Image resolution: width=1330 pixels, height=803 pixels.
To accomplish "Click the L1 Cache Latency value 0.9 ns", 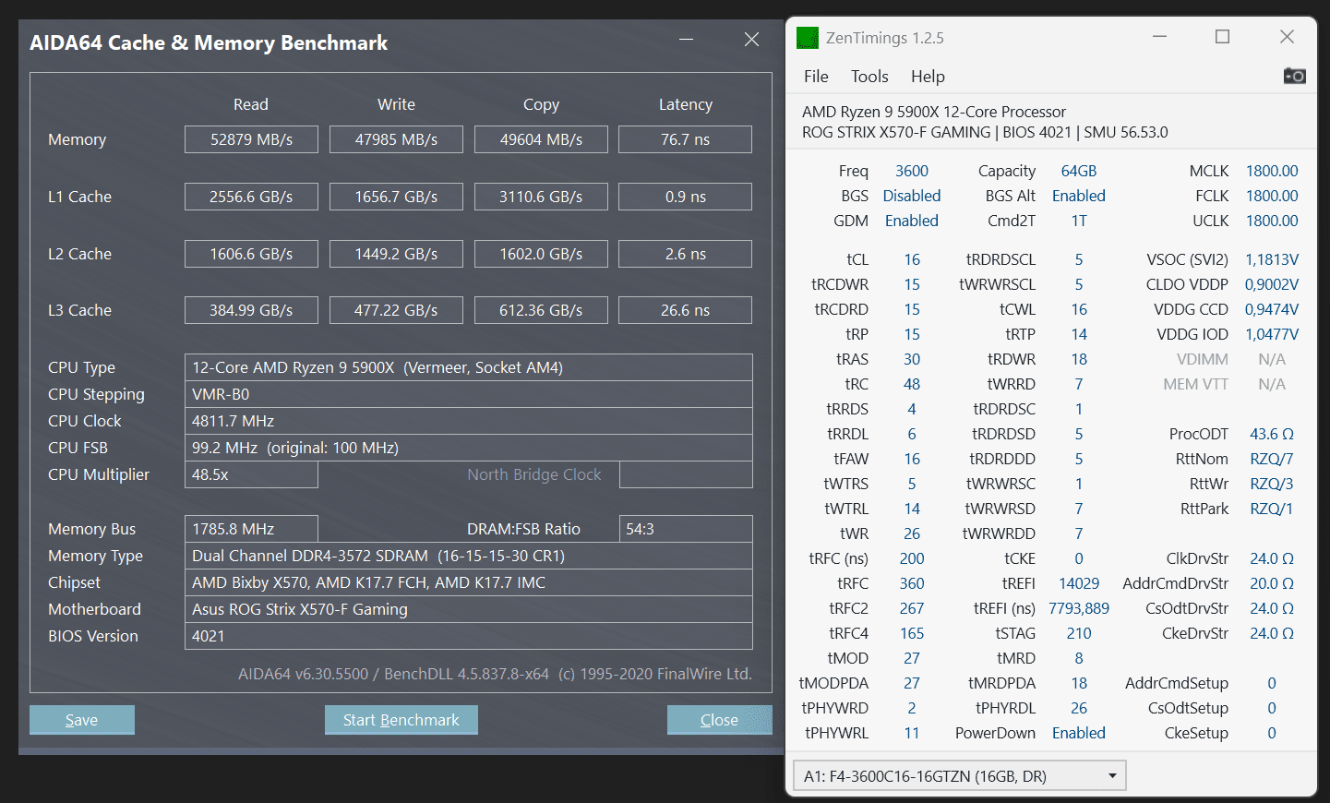I will [685, 197].
